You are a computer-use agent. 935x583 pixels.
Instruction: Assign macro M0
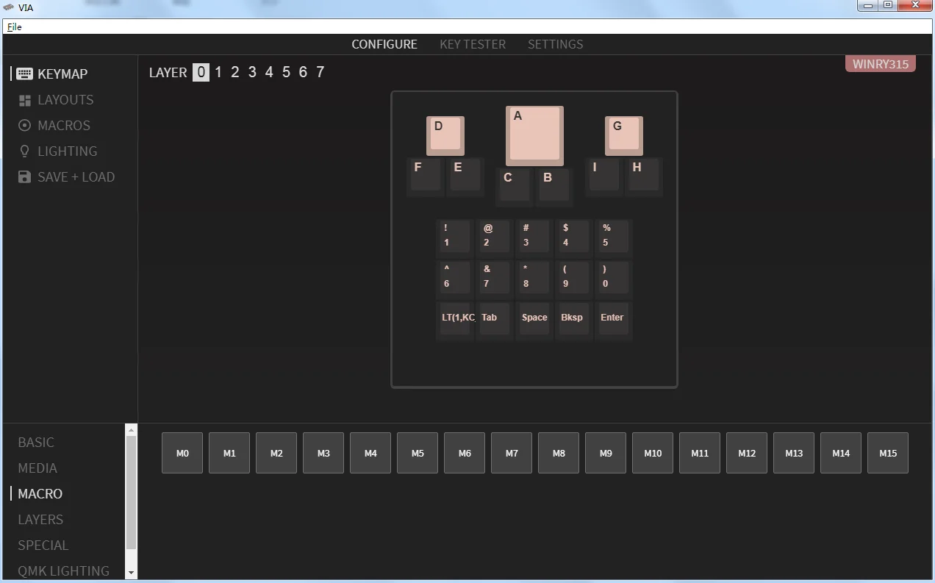click(182, 453)
